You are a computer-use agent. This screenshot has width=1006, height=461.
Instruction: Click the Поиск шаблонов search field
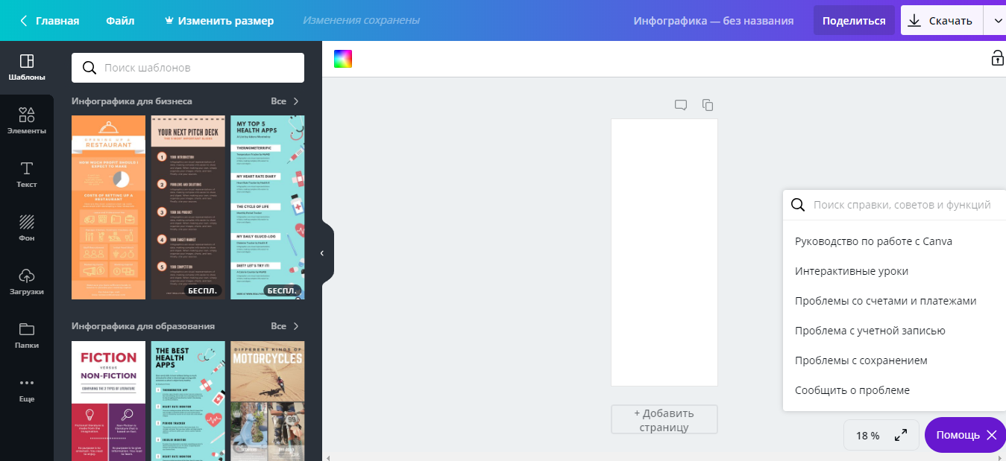click(x=188, y=68)
